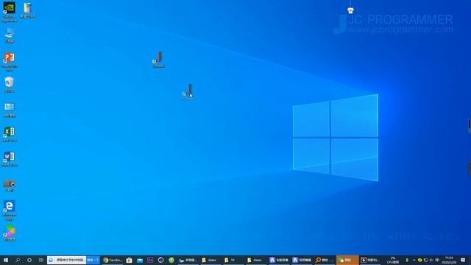This screenshot has height=265, width=471.
Task: Select the This PC computer desktop icon
Action: tap(10, 35)
